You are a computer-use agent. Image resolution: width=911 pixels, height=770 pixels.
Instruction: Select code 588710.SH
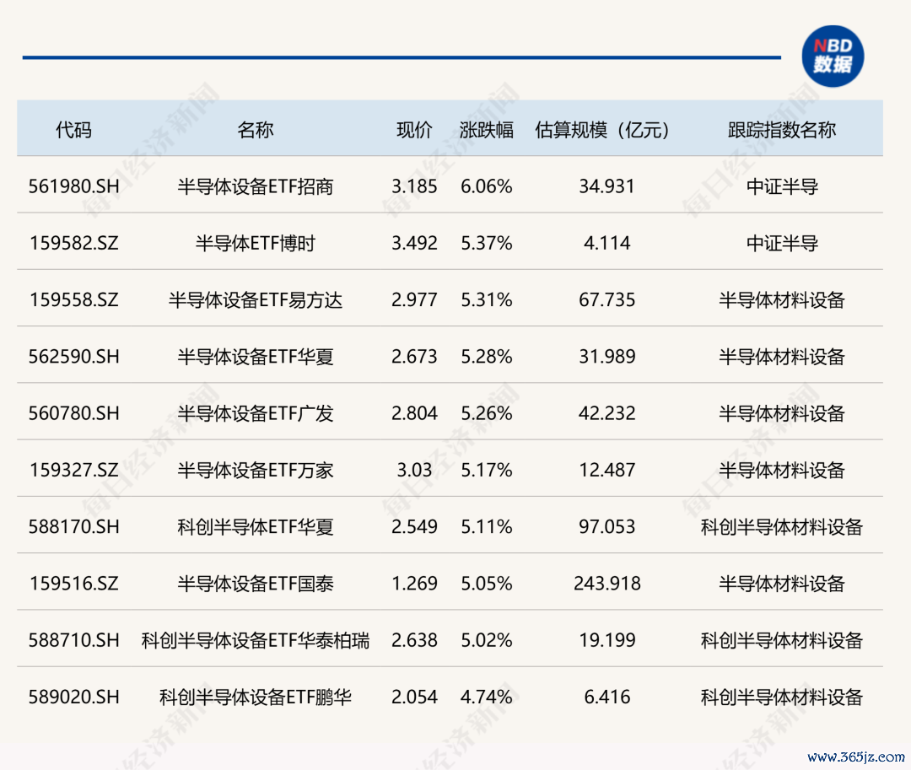[73, 640]
